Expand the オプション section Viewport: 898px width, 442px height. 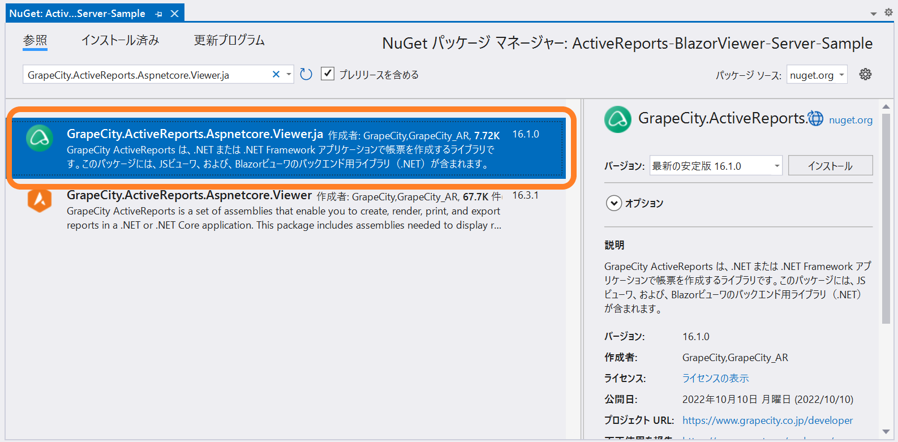(x=614, y=203)
